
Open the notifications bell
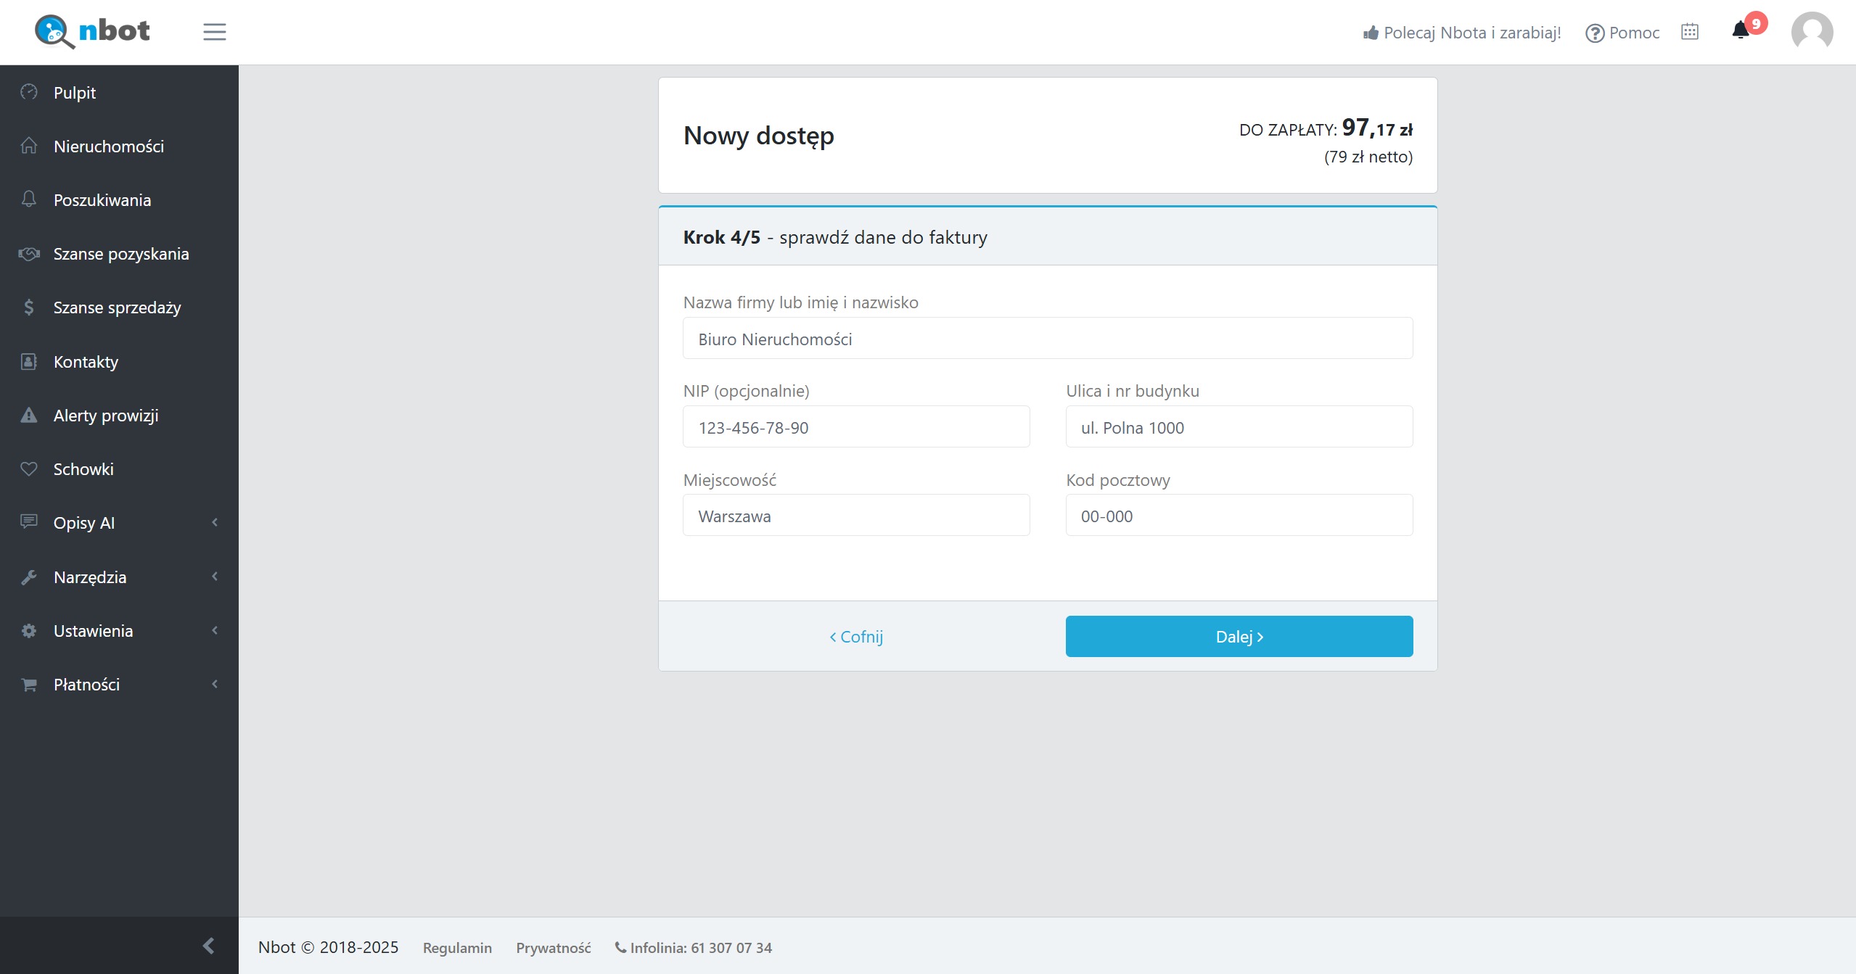point(1740,30)
